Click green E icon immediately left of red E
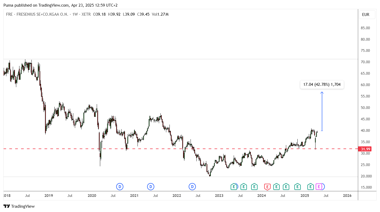The image size is (380, 212). [x=254, y=187]
